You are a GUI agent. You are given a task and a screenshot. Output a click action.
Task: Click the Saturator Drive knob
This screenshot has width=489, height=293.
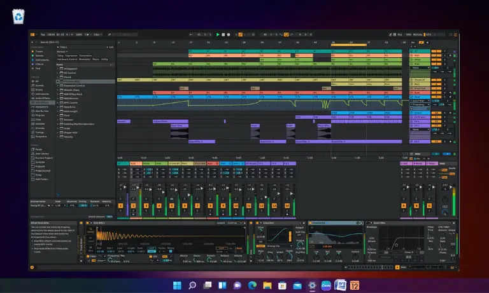[260, 232]
